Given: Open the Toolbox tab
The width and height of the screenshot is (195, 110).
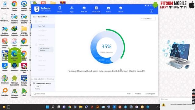Looking at the screenshot, I should tap(108, 9).
